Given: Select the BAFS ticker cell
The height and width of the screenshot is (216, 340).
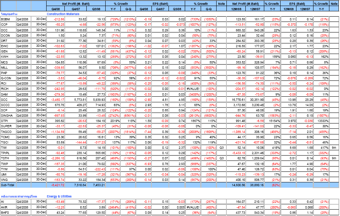Looking at the screenshot, I should point(8,213).
